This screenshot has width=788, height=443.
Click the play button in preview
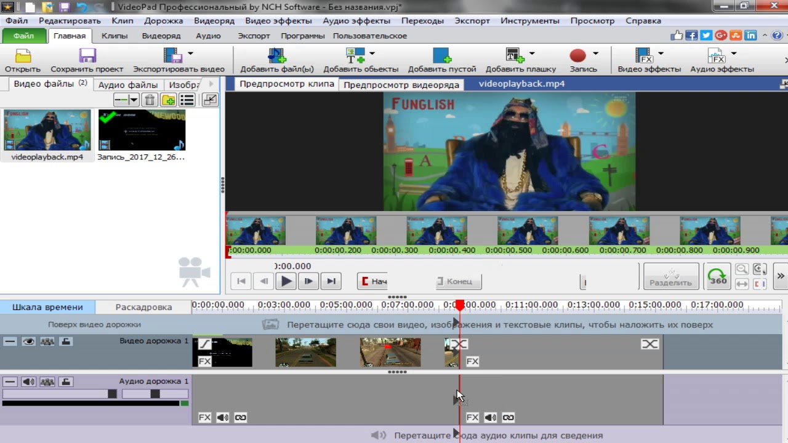[286, 281]
